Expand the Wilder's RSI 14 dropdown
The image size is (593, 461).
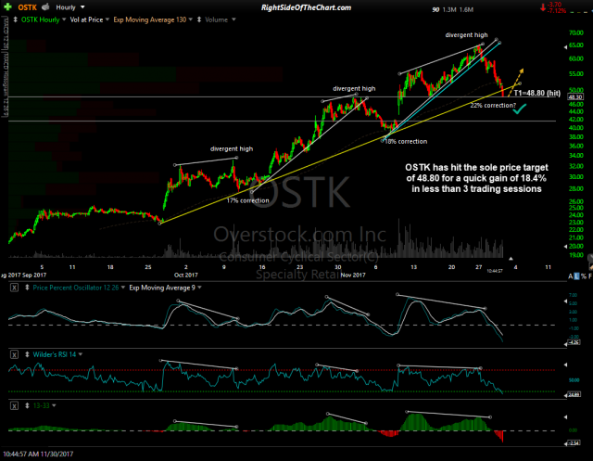pos(81,355)
